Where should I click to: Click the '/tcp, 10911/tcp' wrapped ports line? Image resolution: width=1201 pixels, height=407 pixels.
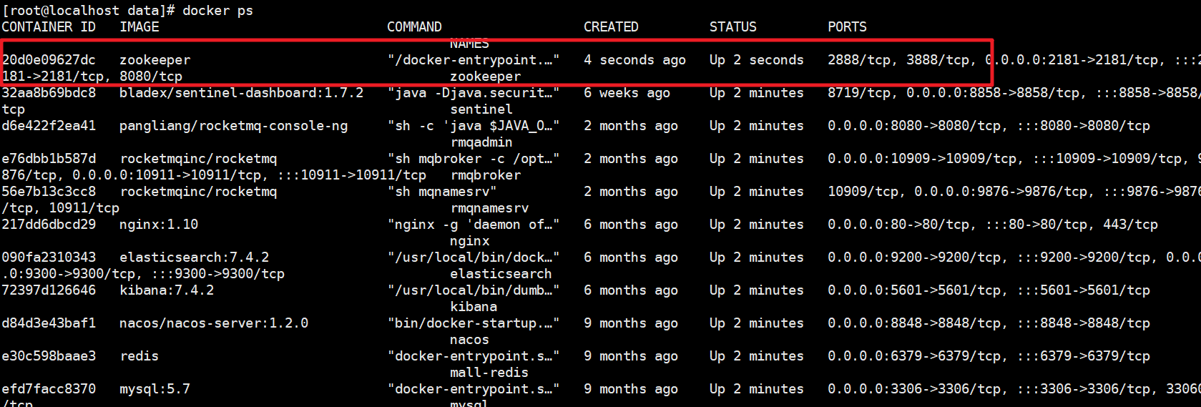point(60,208)
